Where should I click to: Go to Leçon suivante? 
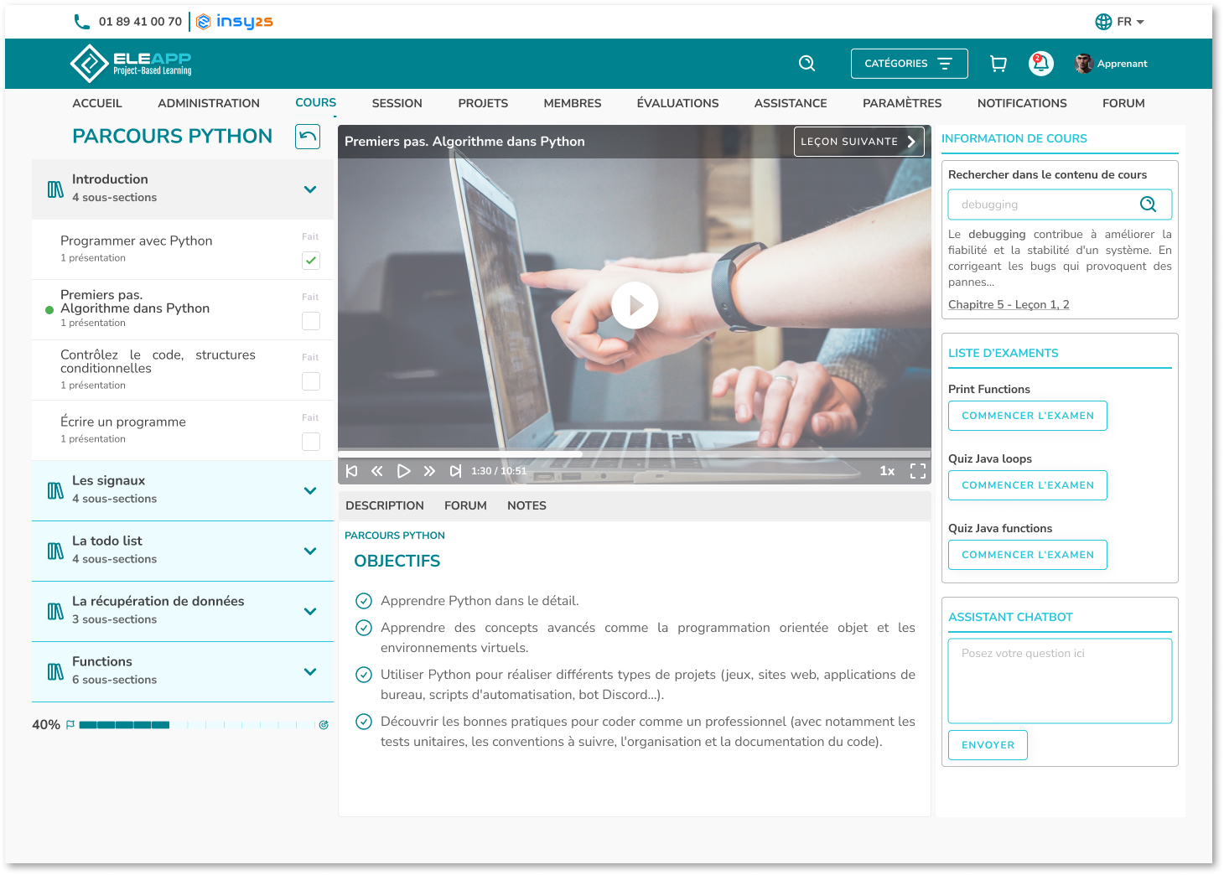(859, 142)
